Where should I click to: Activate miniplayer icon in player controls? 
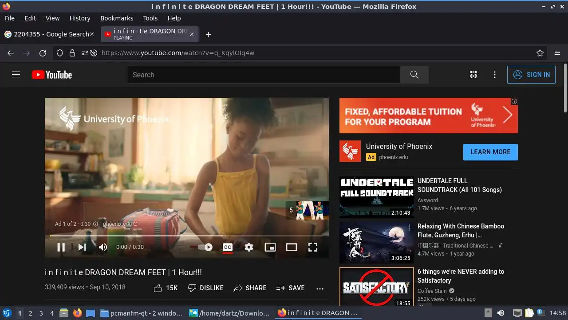(x=270, y=247)
